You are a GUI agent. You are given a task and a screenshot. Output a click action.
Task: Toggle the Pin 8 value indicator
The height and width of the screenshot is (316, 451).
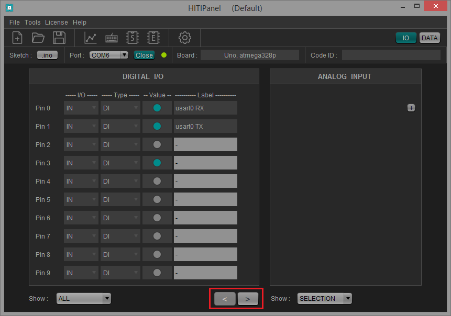[157, 254]
